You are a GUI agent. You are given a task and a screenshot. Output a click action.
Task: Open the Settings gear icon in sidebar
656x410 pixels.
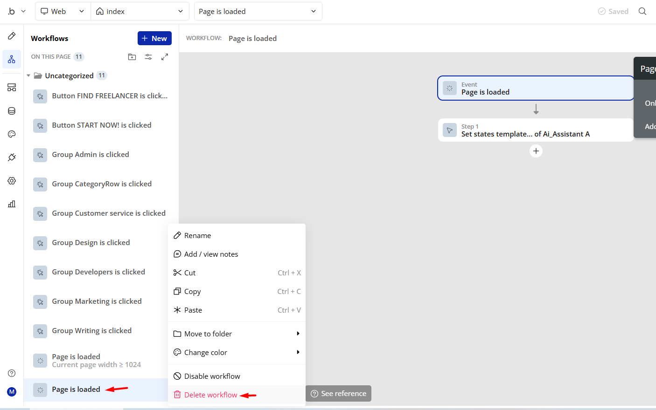point(12,181)
